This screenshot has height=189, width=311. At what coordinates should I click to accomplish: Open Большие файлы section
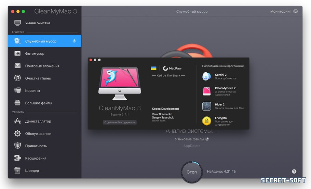[x=45, y=103]
